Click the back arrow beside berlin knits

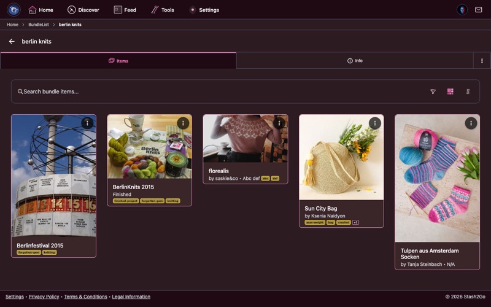click(x=12, y=42)
